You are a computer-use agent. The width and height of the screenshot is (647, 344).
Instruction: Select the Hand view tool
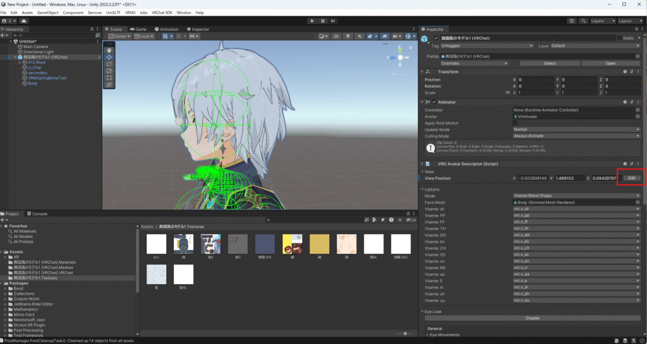[x=109, y=50]
